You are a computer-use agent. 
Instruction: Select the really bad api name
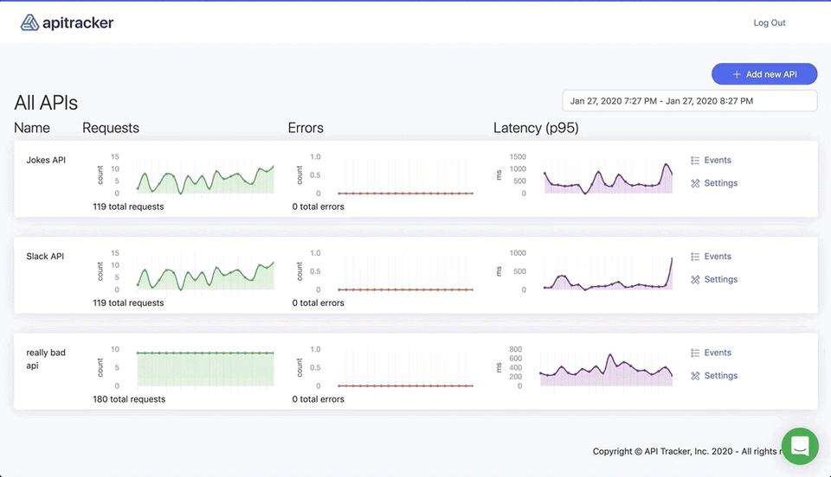tap(46, 359)
